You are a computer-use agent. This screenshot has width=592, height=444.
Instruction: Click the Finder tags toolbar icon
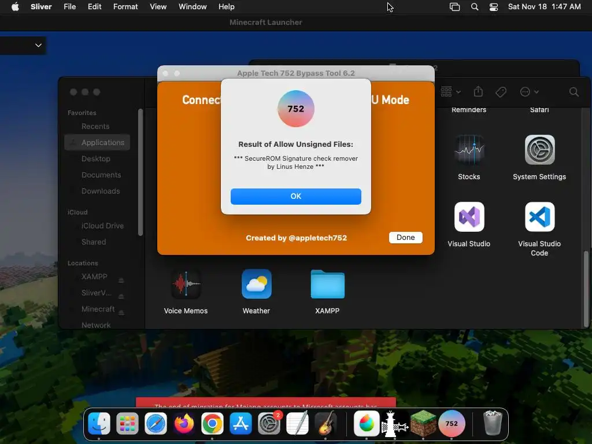(501, 92)
